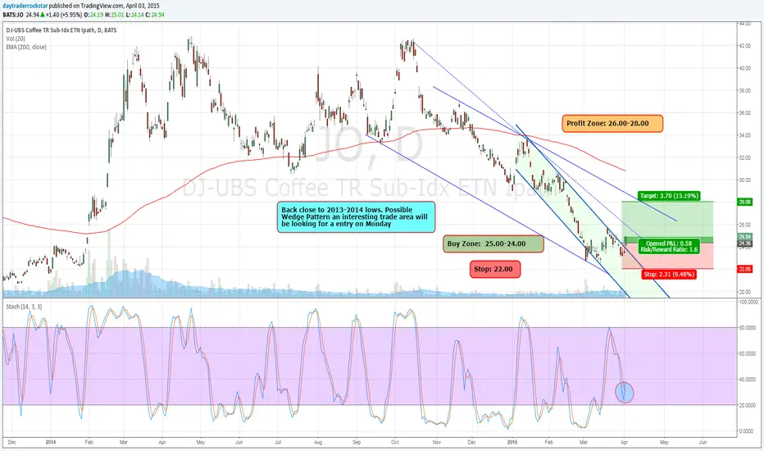764x451 pixels.
Task: Click the Jul label on time axis
Action: point(278,442)
